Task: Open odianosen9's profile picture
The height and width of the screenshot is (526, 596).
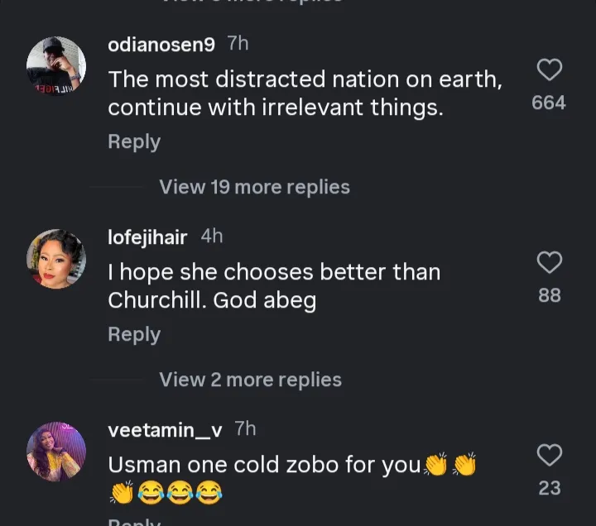Action: pyautogui.click(x=56, y=65)
